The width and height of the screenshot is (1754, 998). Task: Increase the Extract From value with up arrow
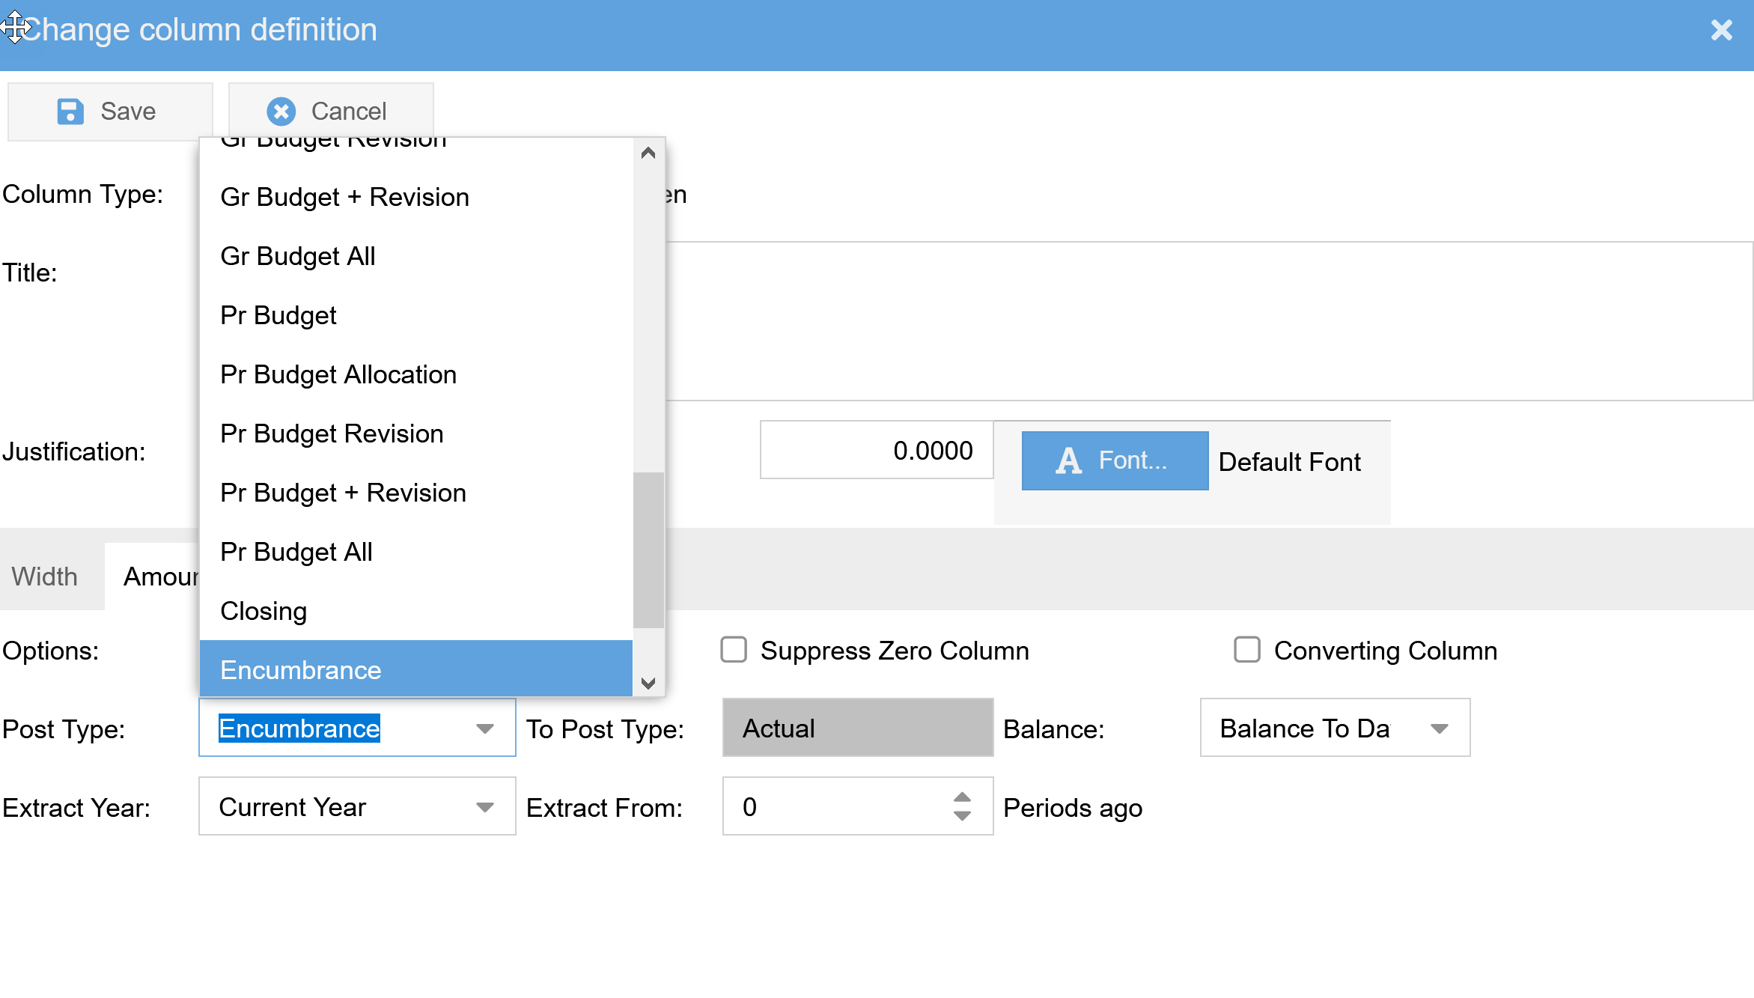click(962, 797)
